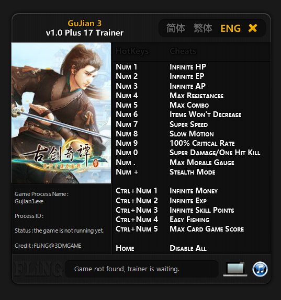Click the FLiNG@3DMGAME credit text
The height and width of the screenshot is (300, 281).
[58, 246]
